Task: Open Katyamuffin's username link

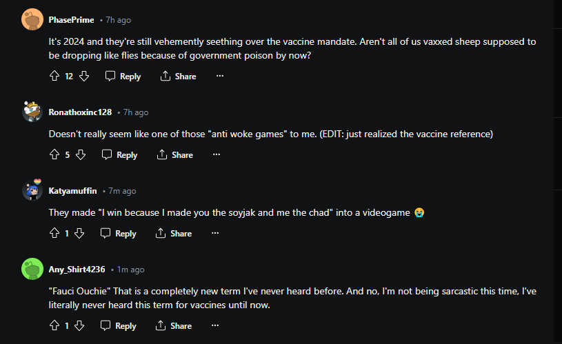Action: pos(72,191)
